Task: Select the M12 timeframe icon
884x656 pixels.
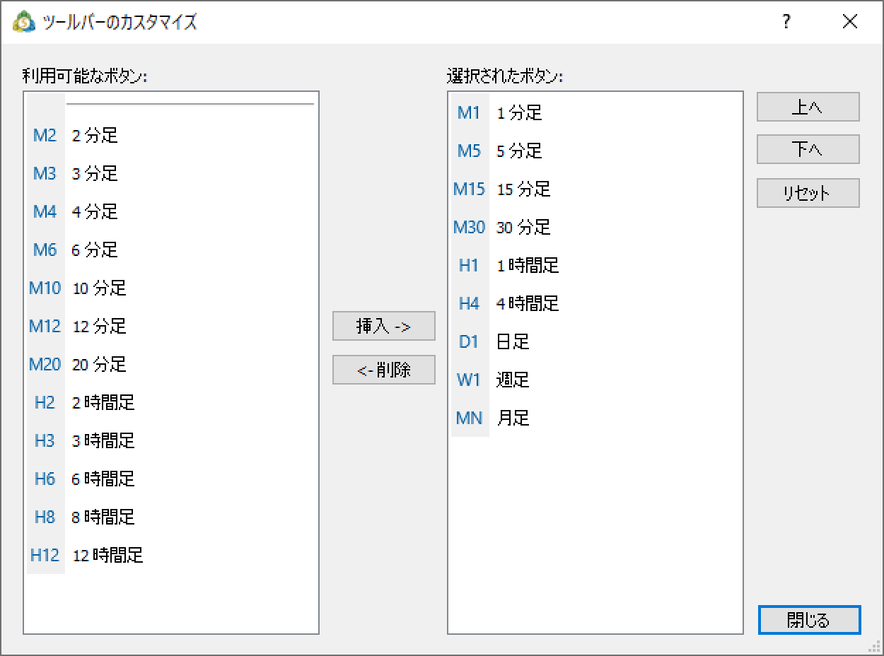Action: [45, 326]
